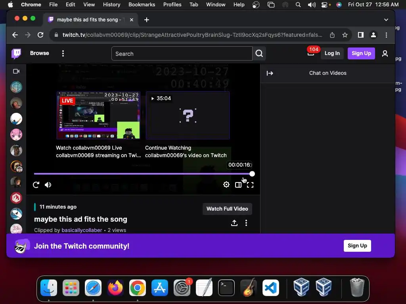Open the History menu
Screen dimensions: 406x304
click(111, 4)
